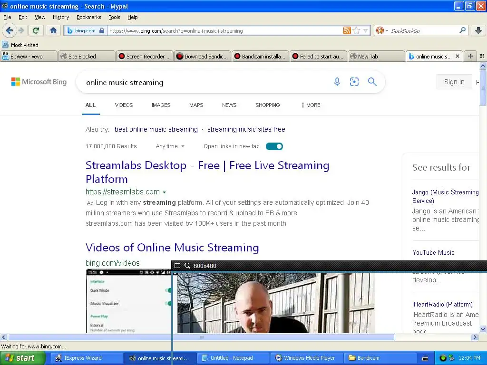Open a new tab with the plus button

(x=470, y=56)
